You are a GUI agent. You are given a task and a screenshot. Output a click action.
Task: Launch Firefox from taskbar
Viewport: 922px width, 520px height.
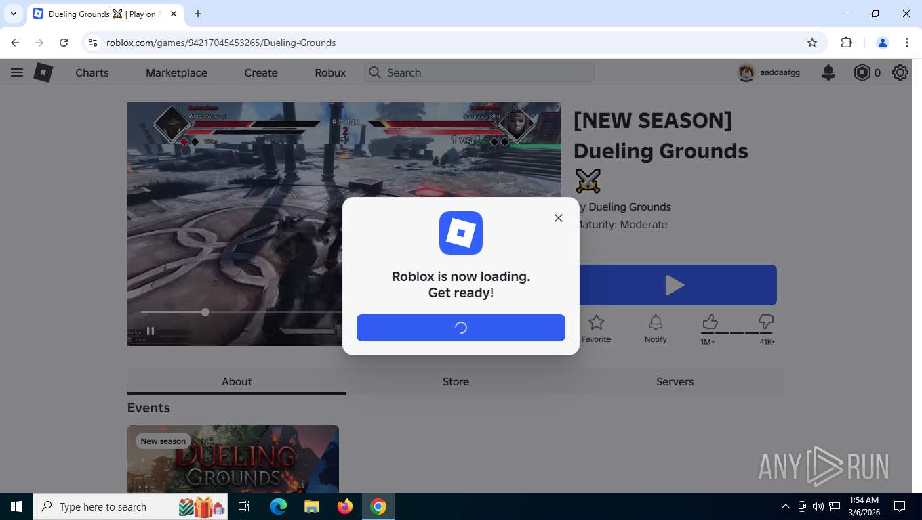click(345, 506)
